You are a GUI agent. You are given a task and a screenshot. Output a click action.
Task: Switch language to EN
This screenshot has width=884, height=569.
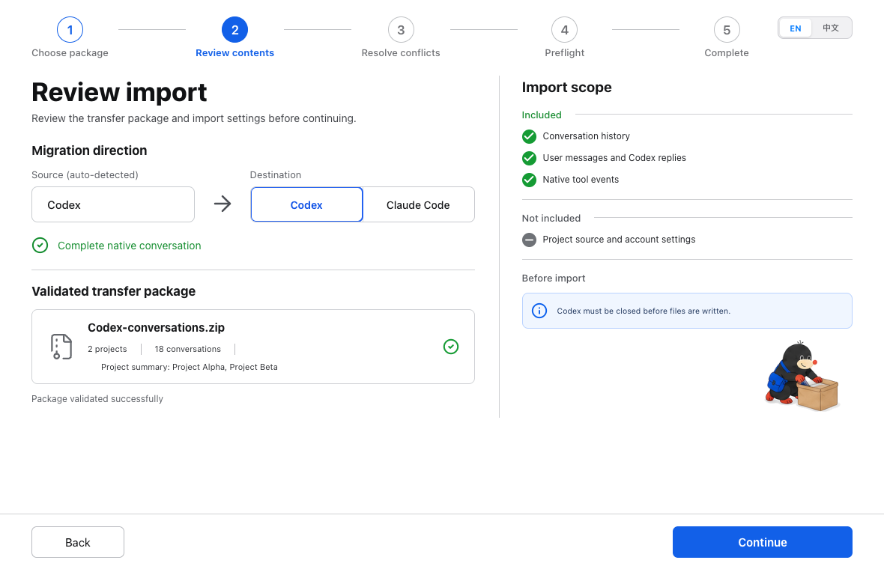tap(796, 28)
